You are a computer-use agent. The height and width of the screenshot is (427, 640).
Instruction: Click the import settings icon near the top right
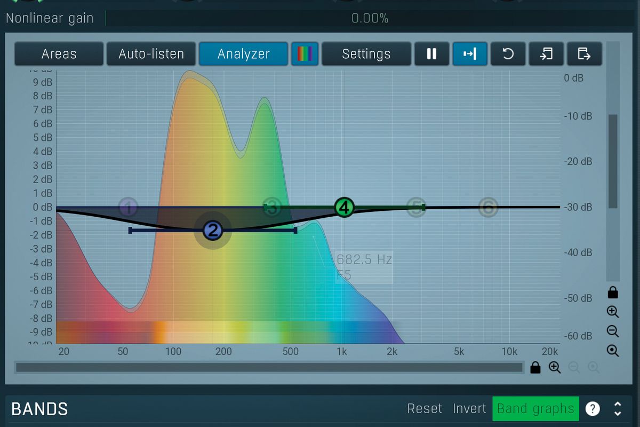coord(546,53)
